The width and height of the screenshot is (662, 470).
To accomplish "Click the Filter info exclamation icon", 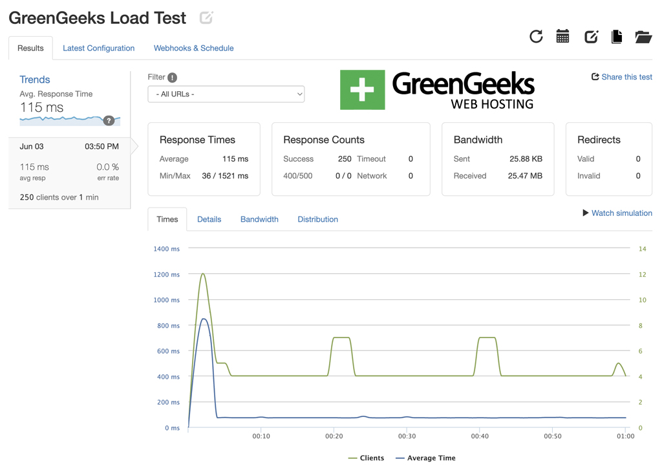I will tap(172, 78).
